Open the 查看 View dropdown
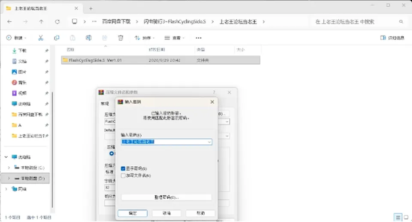This screenshot has width=412, height=222. pos(174,38)
